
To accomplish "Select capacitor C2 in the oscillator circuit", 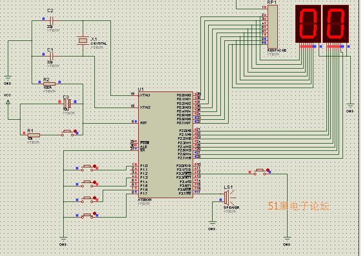I will [x=51, y=21].
